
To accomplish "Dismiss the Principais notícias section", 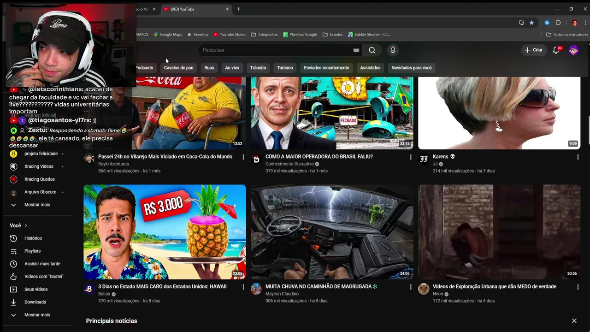I will coord(574,321).
